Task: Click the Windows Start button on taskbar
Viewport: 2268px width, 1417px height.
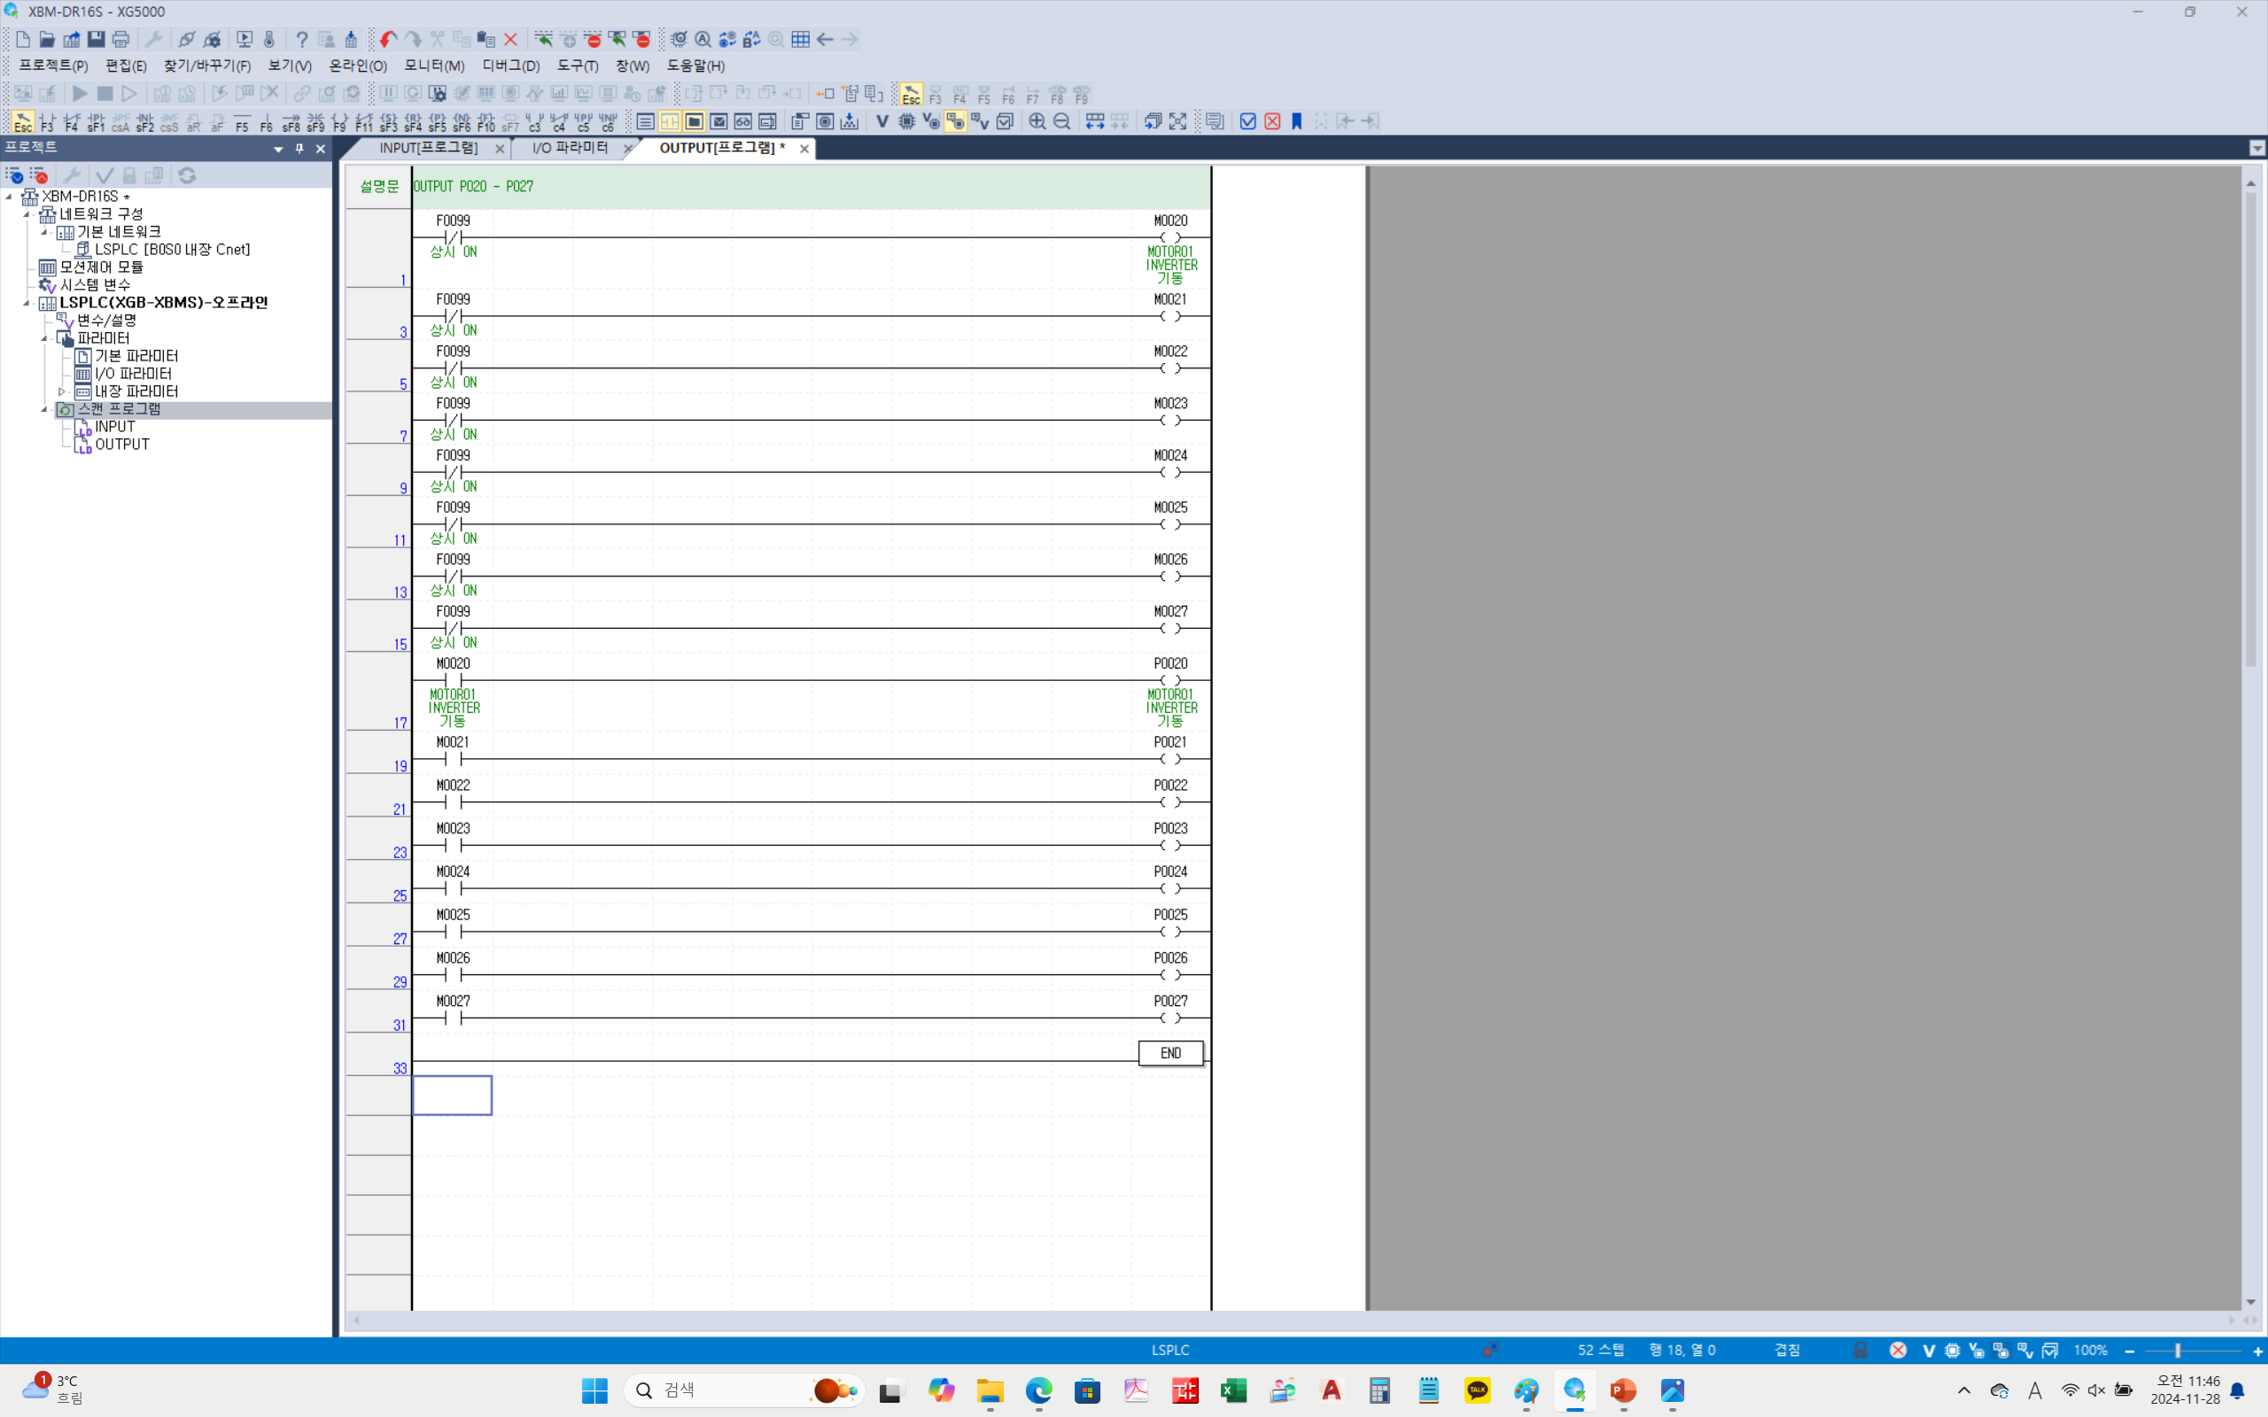Action: pos(594,1390)
